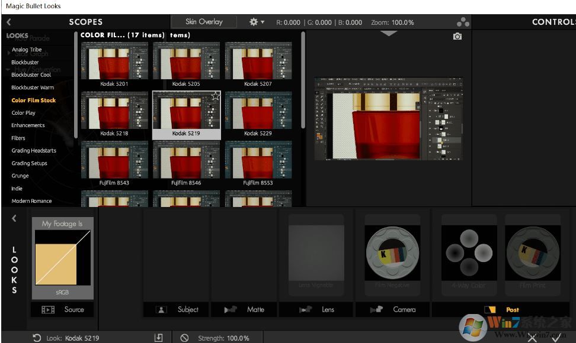576x343 pixels.
Task: Bypass look strength with the slash icon
Action: tap(183, 338)
